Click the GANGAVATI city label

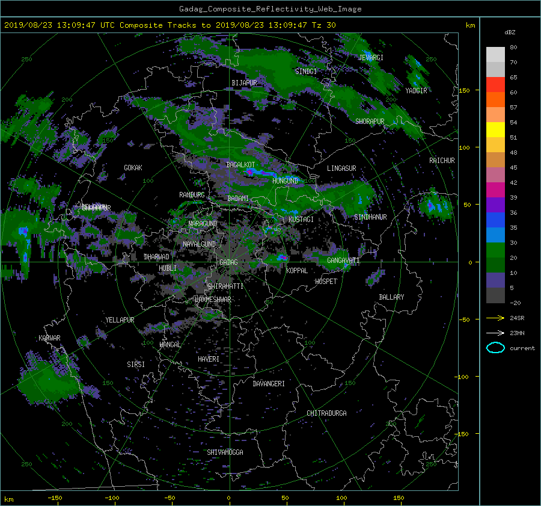click(x=343, y=261)
